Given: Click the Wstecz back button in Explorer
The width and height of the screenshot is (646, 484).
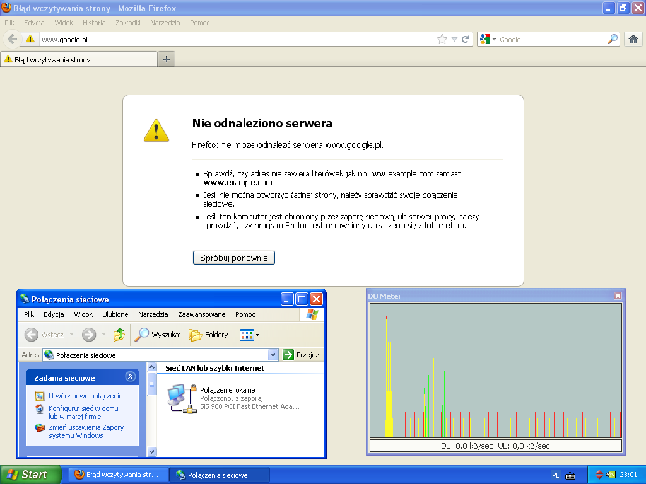Looking at the screenshot, I should click(44, 335).
